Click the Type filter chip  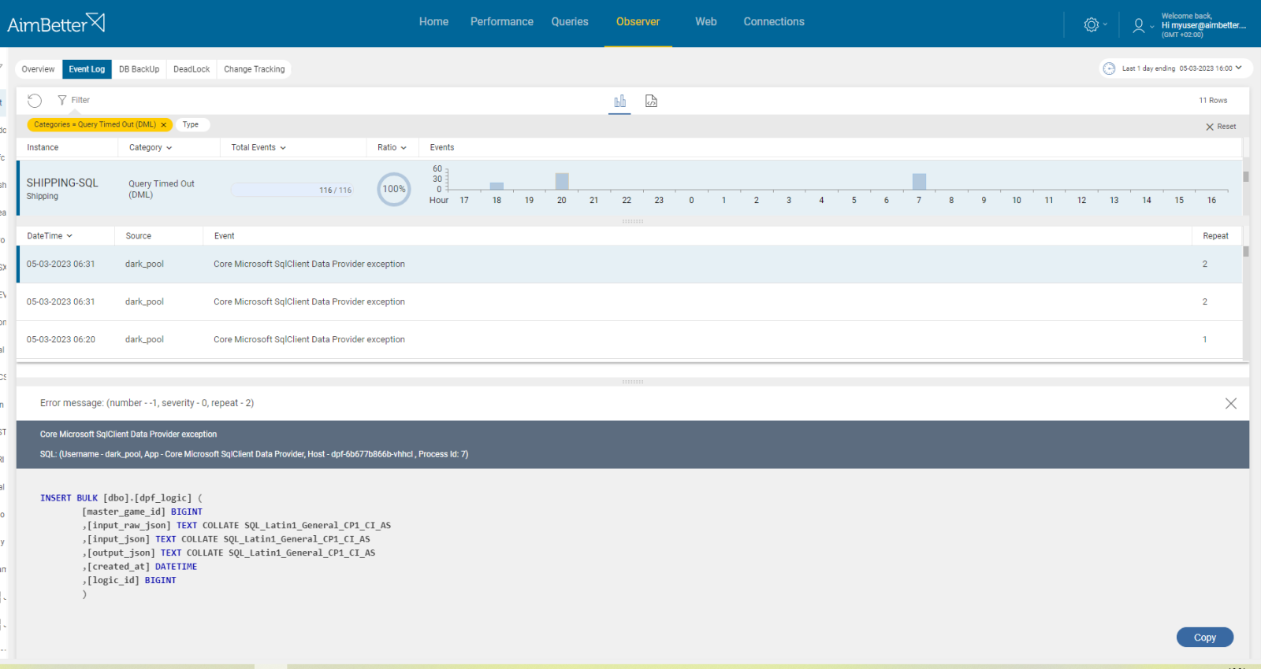coord(191,124)
